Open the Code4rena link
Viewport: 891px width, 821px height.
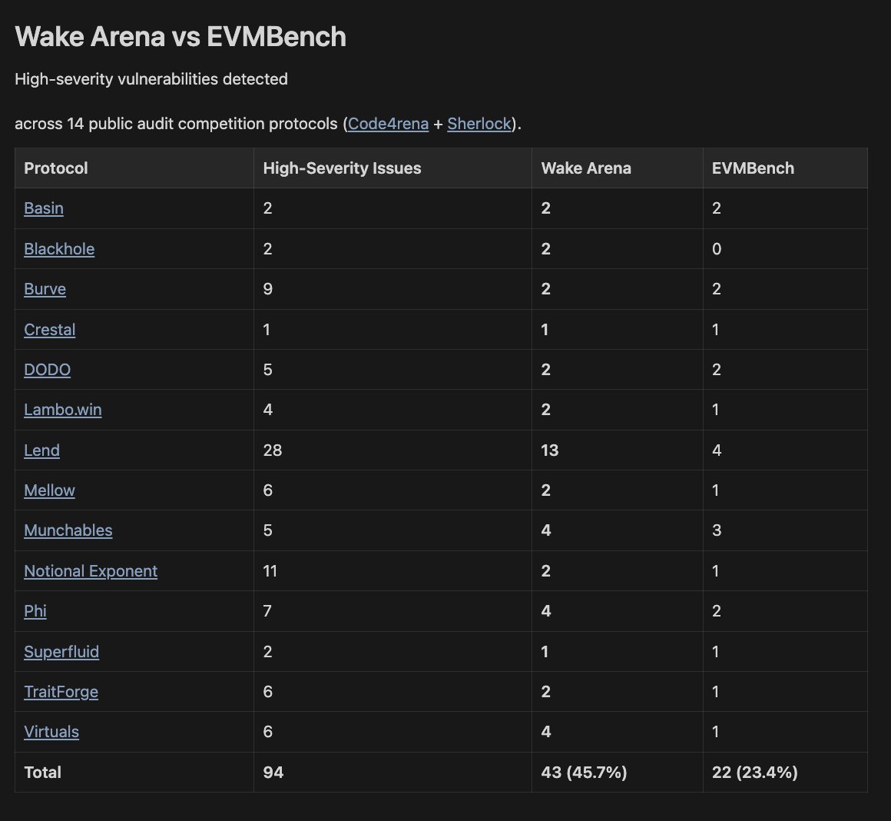coord(388,123)
